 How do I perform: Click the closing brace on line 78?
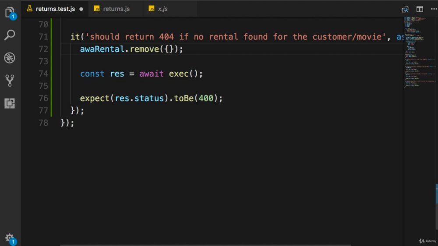tap(63, 123)
